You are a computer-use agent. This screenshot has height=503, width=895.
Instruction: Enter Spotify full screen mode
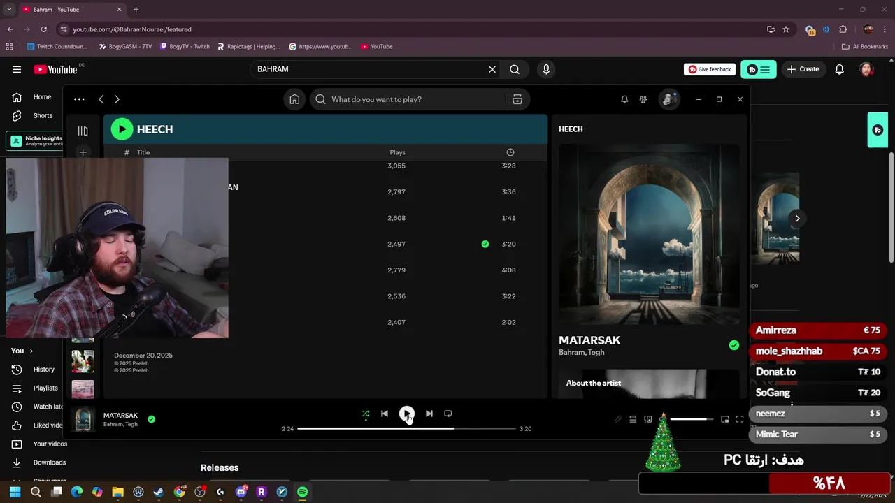pos(740,419)
